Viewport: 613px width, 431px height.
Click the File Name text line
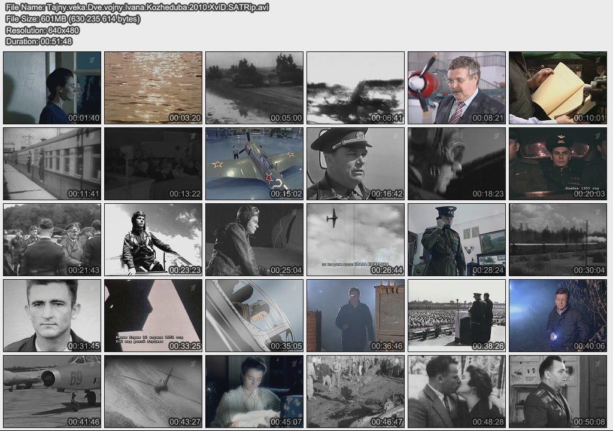pyautogui.click(x=137, y=7)
